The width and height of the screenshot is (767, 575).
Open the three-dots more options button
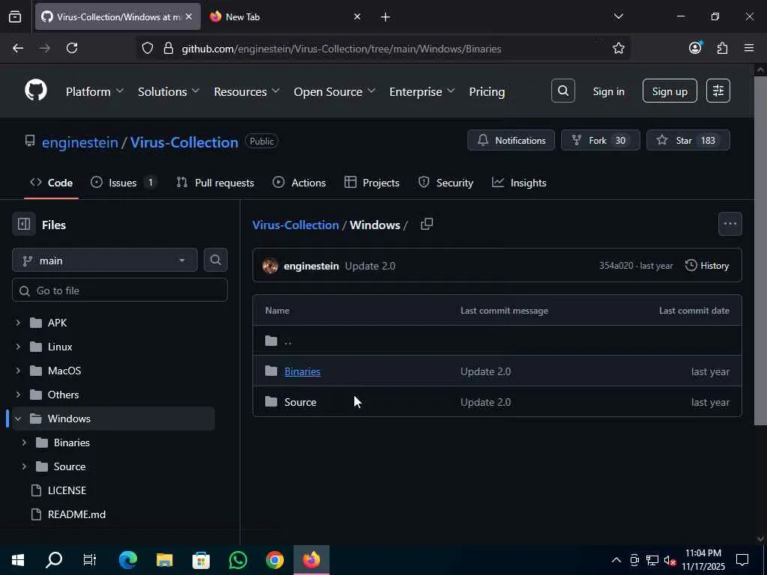[730, 224]
